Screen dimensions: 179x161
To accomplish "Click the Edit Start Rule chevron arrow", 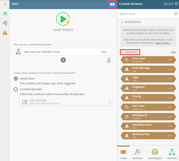I will 109,102.
